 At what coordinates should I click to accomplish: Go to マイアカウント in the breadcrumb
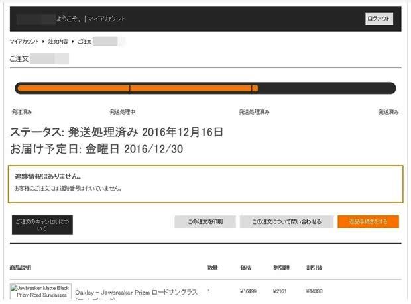tap(24, 42)
